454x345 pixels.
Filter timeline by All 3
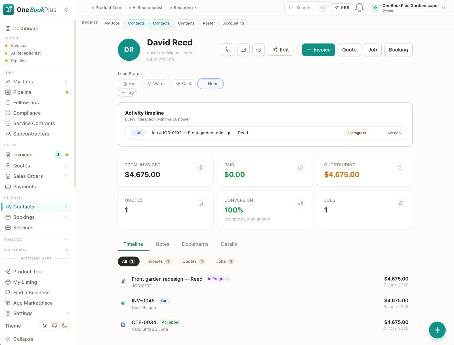pos(129,261)
